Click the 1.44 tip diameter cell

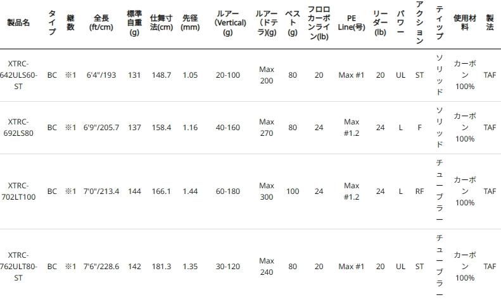190,191
